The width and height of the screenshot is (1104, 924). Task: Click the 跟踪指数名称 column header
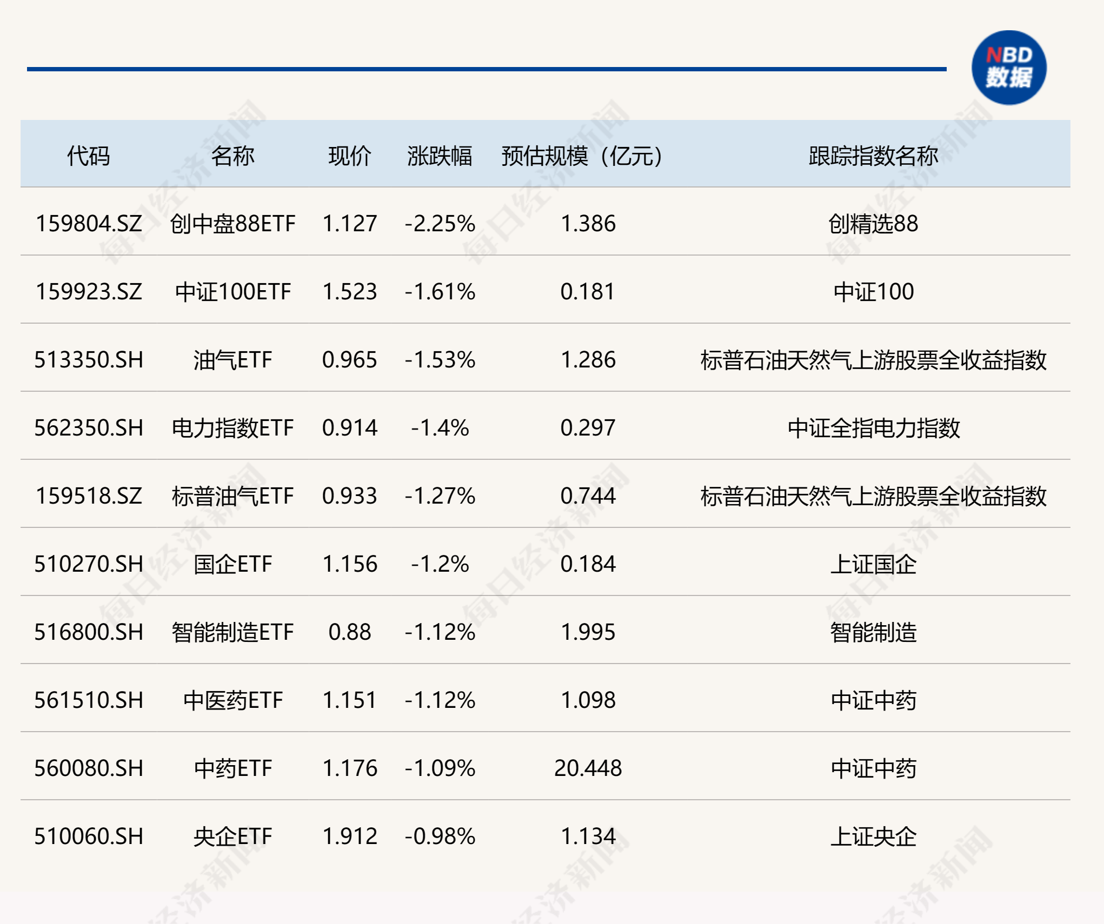[x=873, y=156]
